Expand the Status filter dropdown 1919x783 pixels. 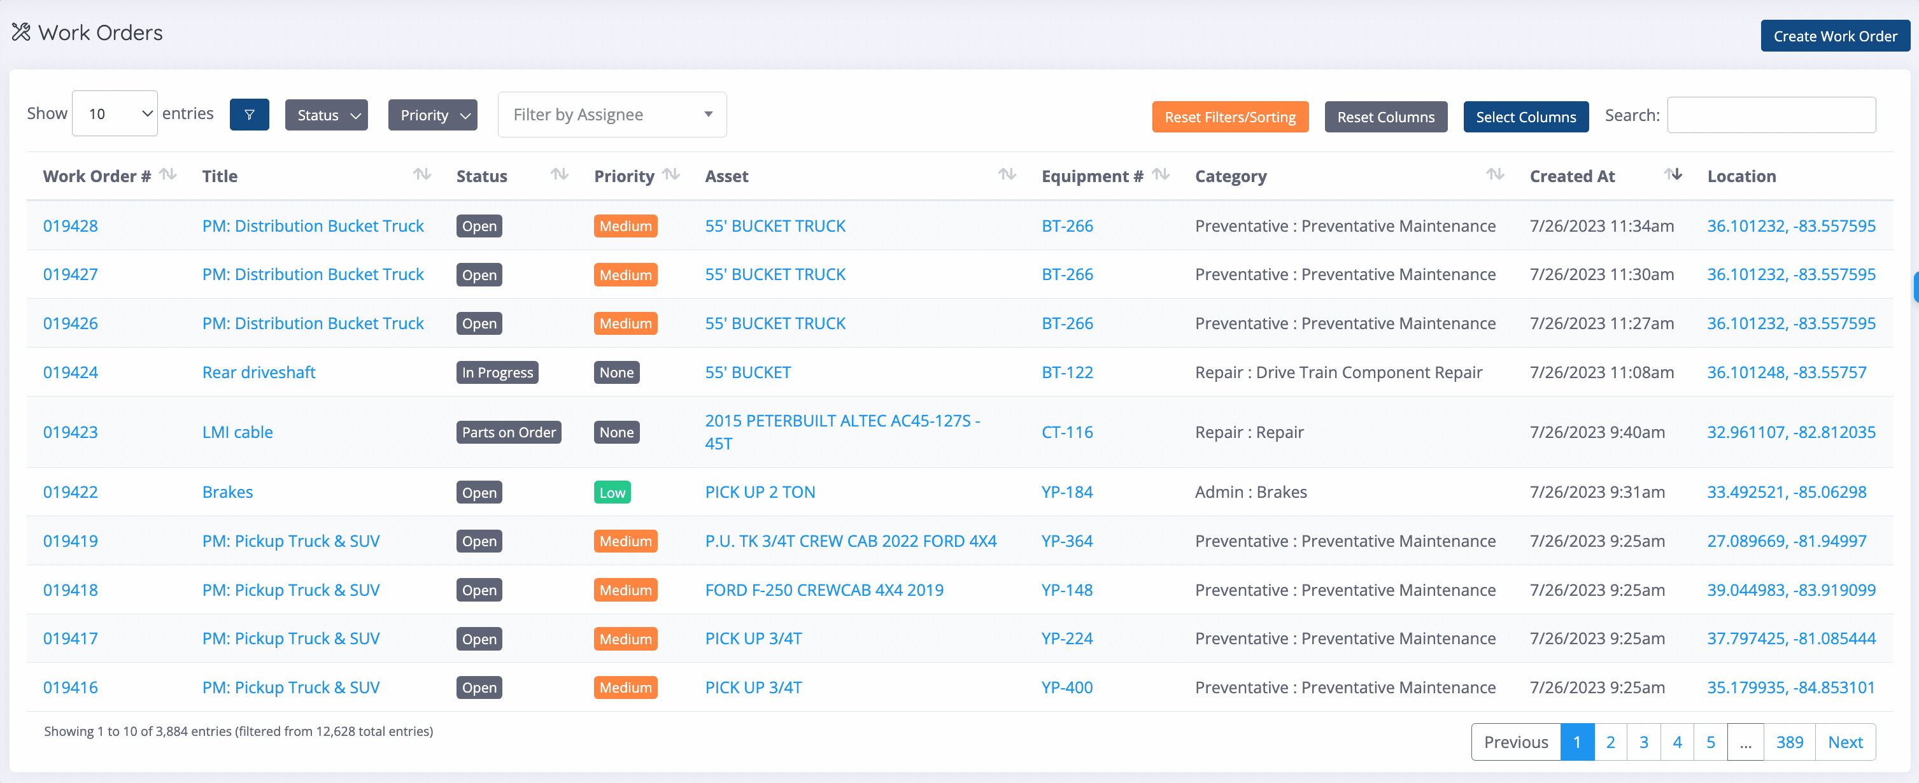[326, 115]
